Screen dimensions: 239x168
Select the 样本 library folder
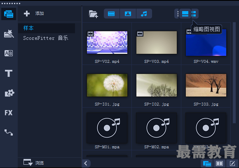click(x=47, y=28)
